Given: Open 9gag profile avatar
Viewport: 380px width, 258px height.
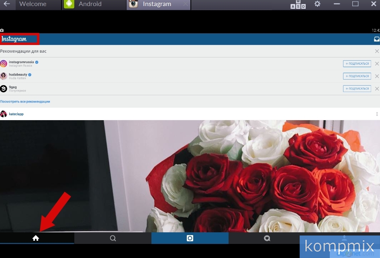Looking at the screenshot, I should [3, 89].
